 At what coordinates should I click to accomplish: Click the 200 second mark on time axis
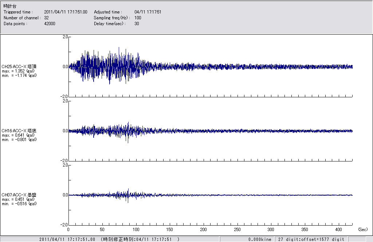[x=203, y=230]
